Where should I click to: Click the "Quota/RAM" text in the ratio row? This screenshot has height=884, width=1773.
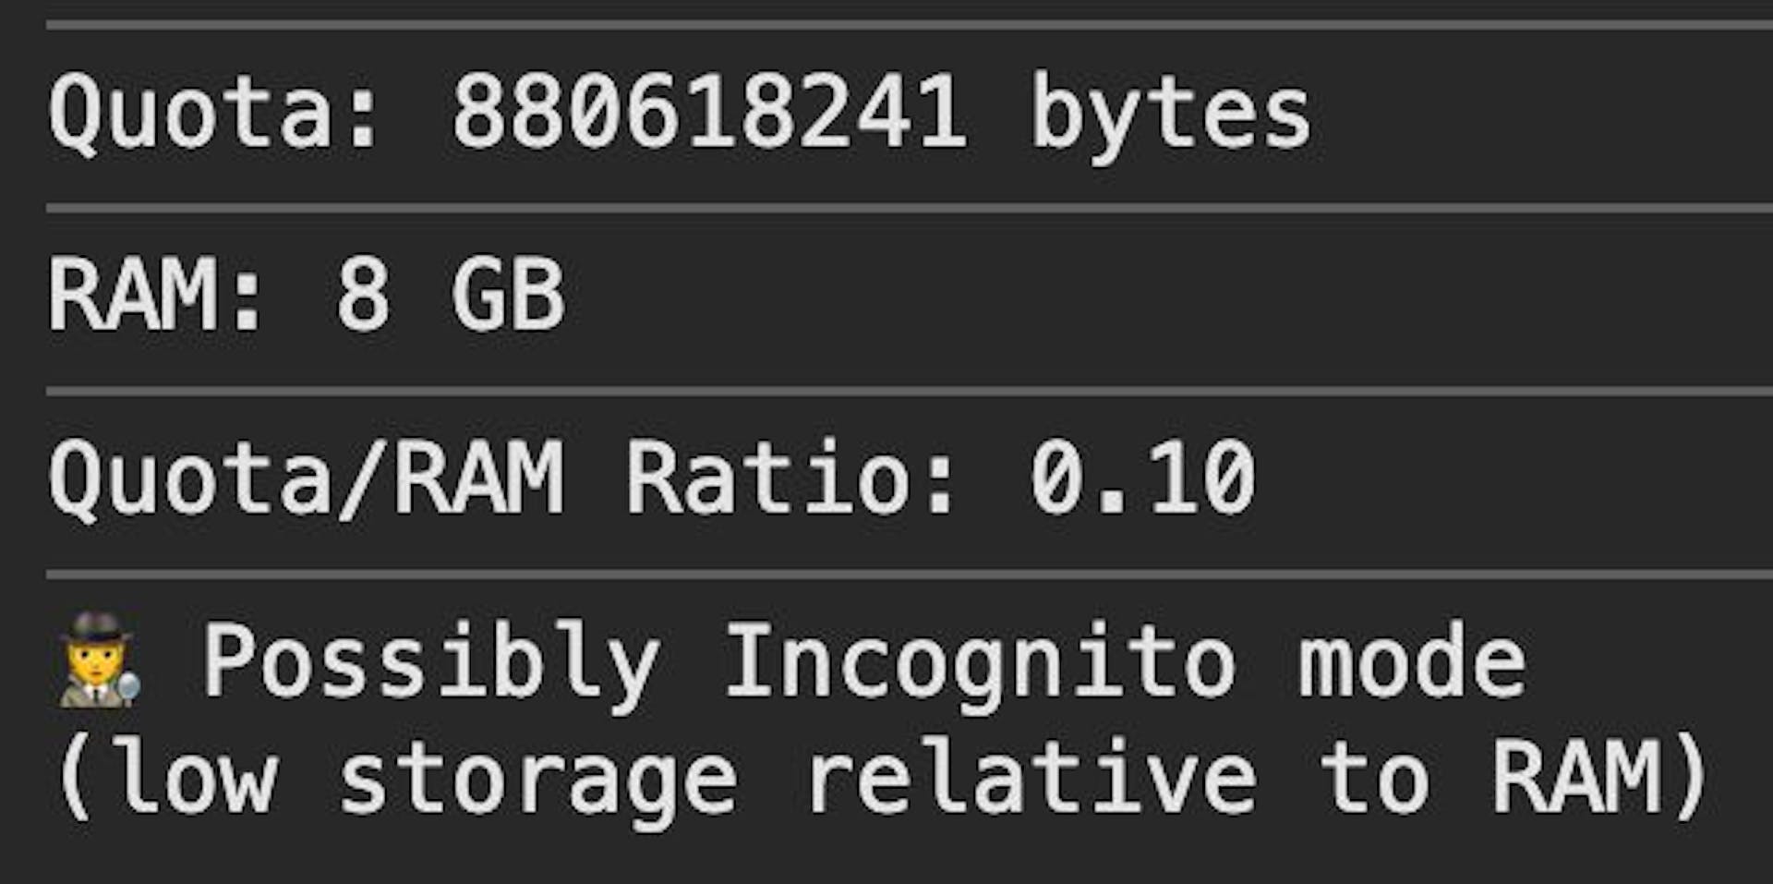[306, 478]
